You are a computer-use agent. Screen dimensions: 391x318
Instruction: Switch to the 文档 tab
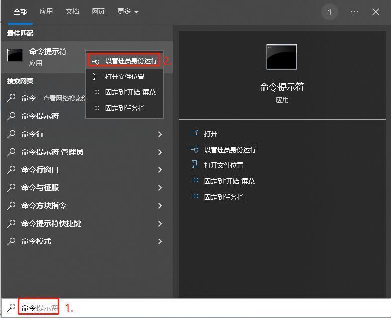coord(72,12)
